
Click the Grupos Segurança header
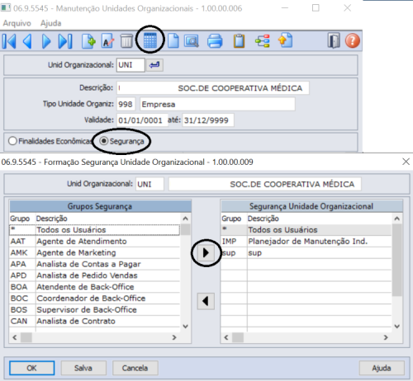pos(100,206)
